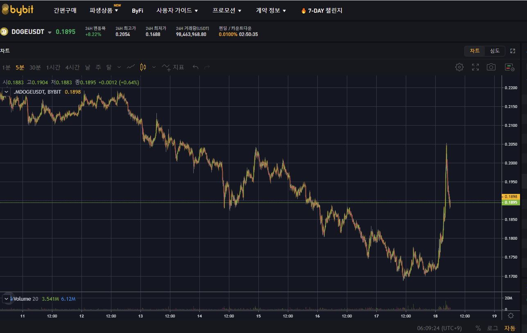This screenshot has height=333, width=527.
Task: Open indicators (지표) button
Action: 173,67
